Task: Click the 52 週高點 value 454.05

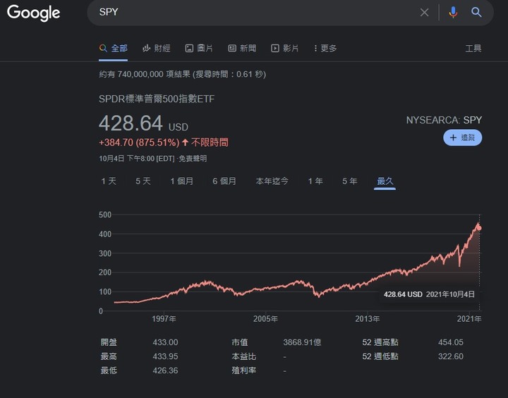Action: 451,342
